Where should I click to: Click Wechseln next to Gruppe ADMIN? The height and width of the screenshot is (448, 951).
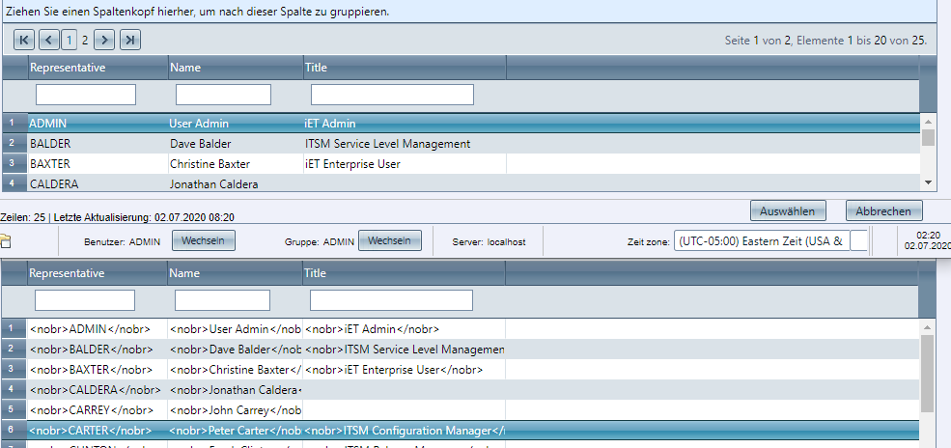389,240
